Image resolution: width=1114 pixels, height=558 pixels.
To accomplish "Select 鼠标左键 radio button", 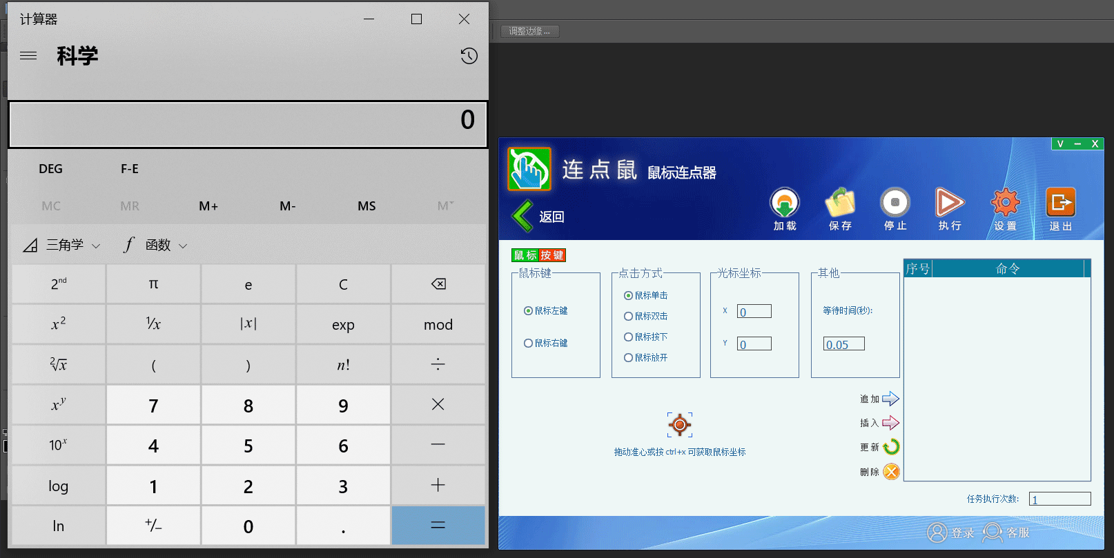I will 528,311.
